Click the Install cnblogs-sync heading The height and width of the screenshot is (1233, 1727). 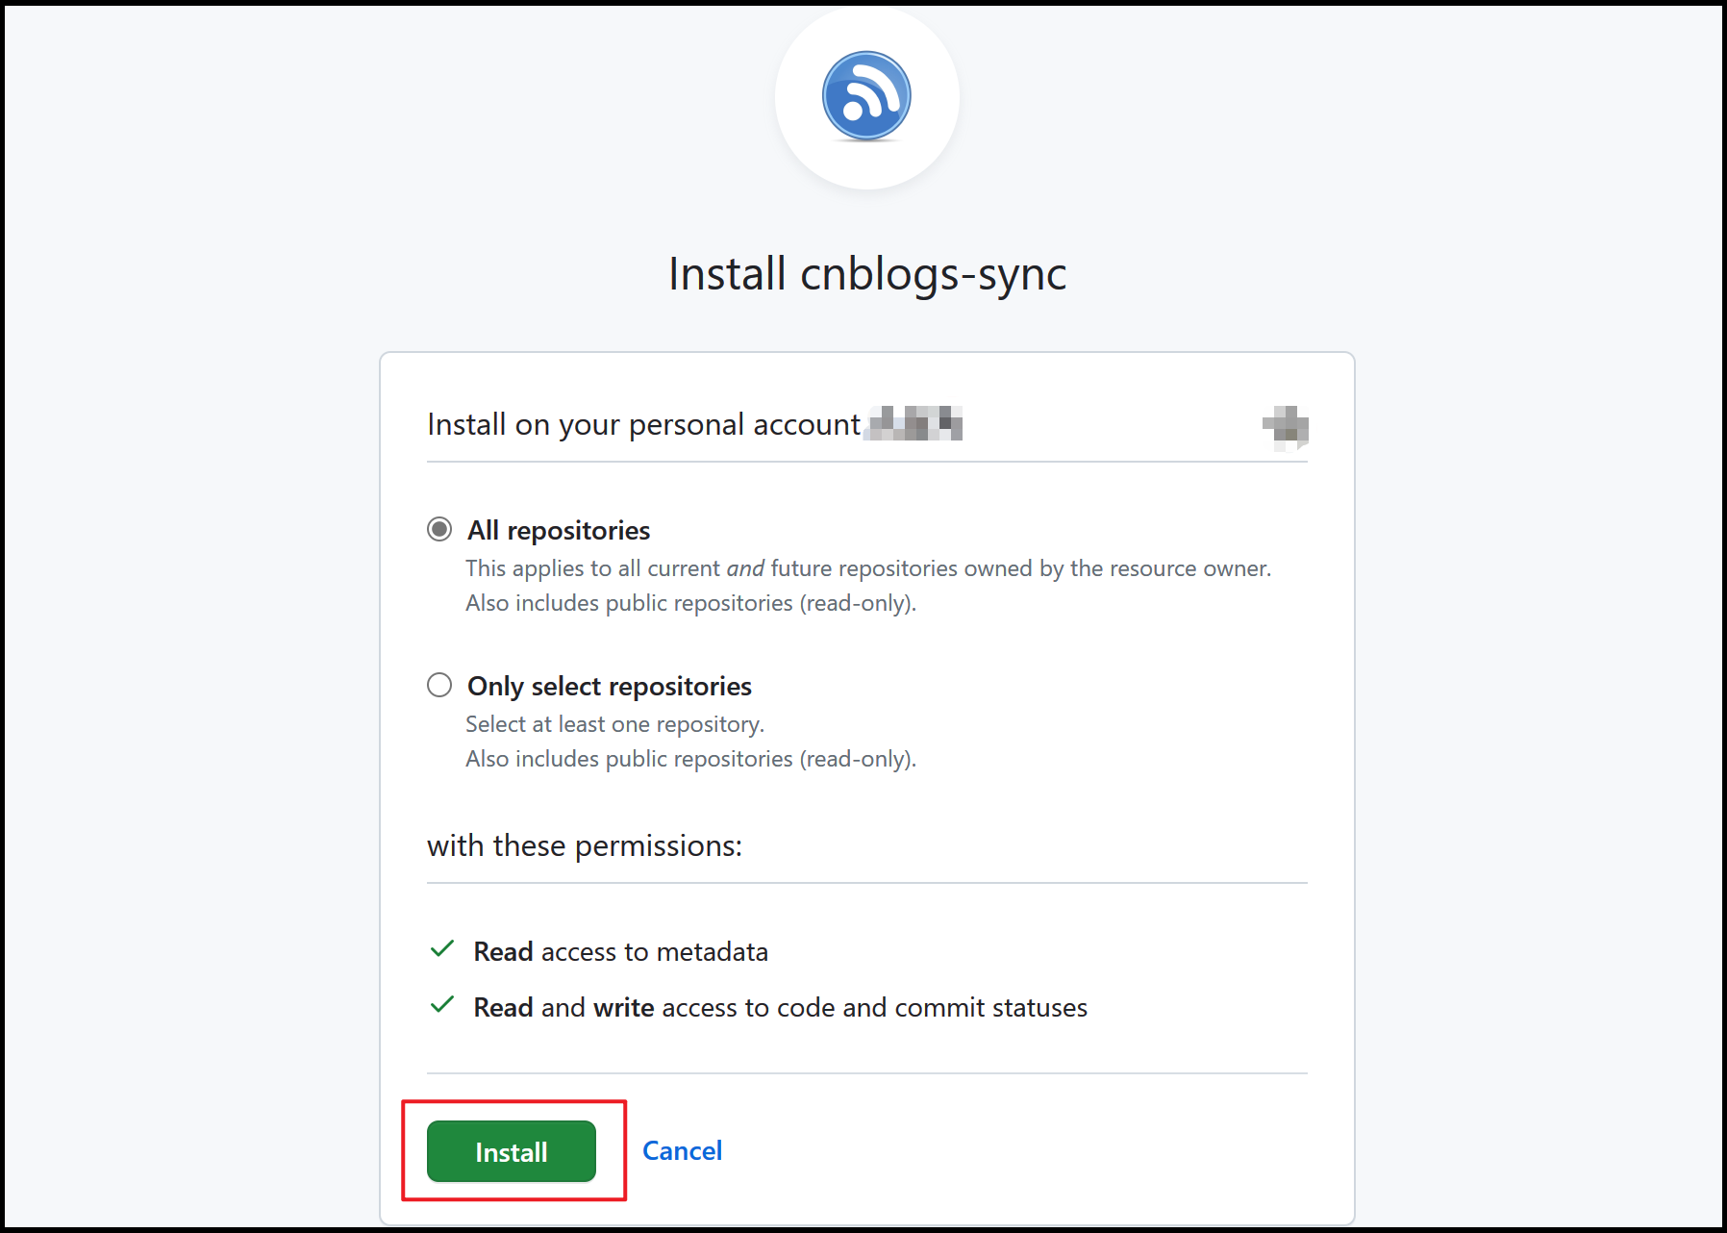tap(867, 274)
